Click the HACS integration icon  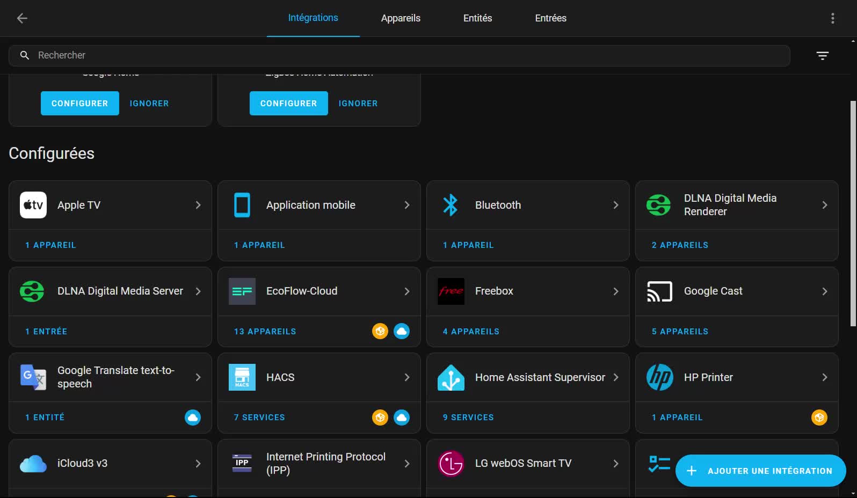pos(242,377)
